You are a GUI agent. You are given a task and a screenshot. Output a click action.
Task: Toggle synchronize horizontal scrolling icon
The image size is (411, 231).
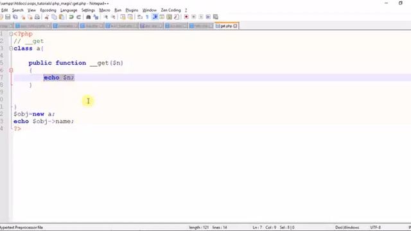point(130,17)
